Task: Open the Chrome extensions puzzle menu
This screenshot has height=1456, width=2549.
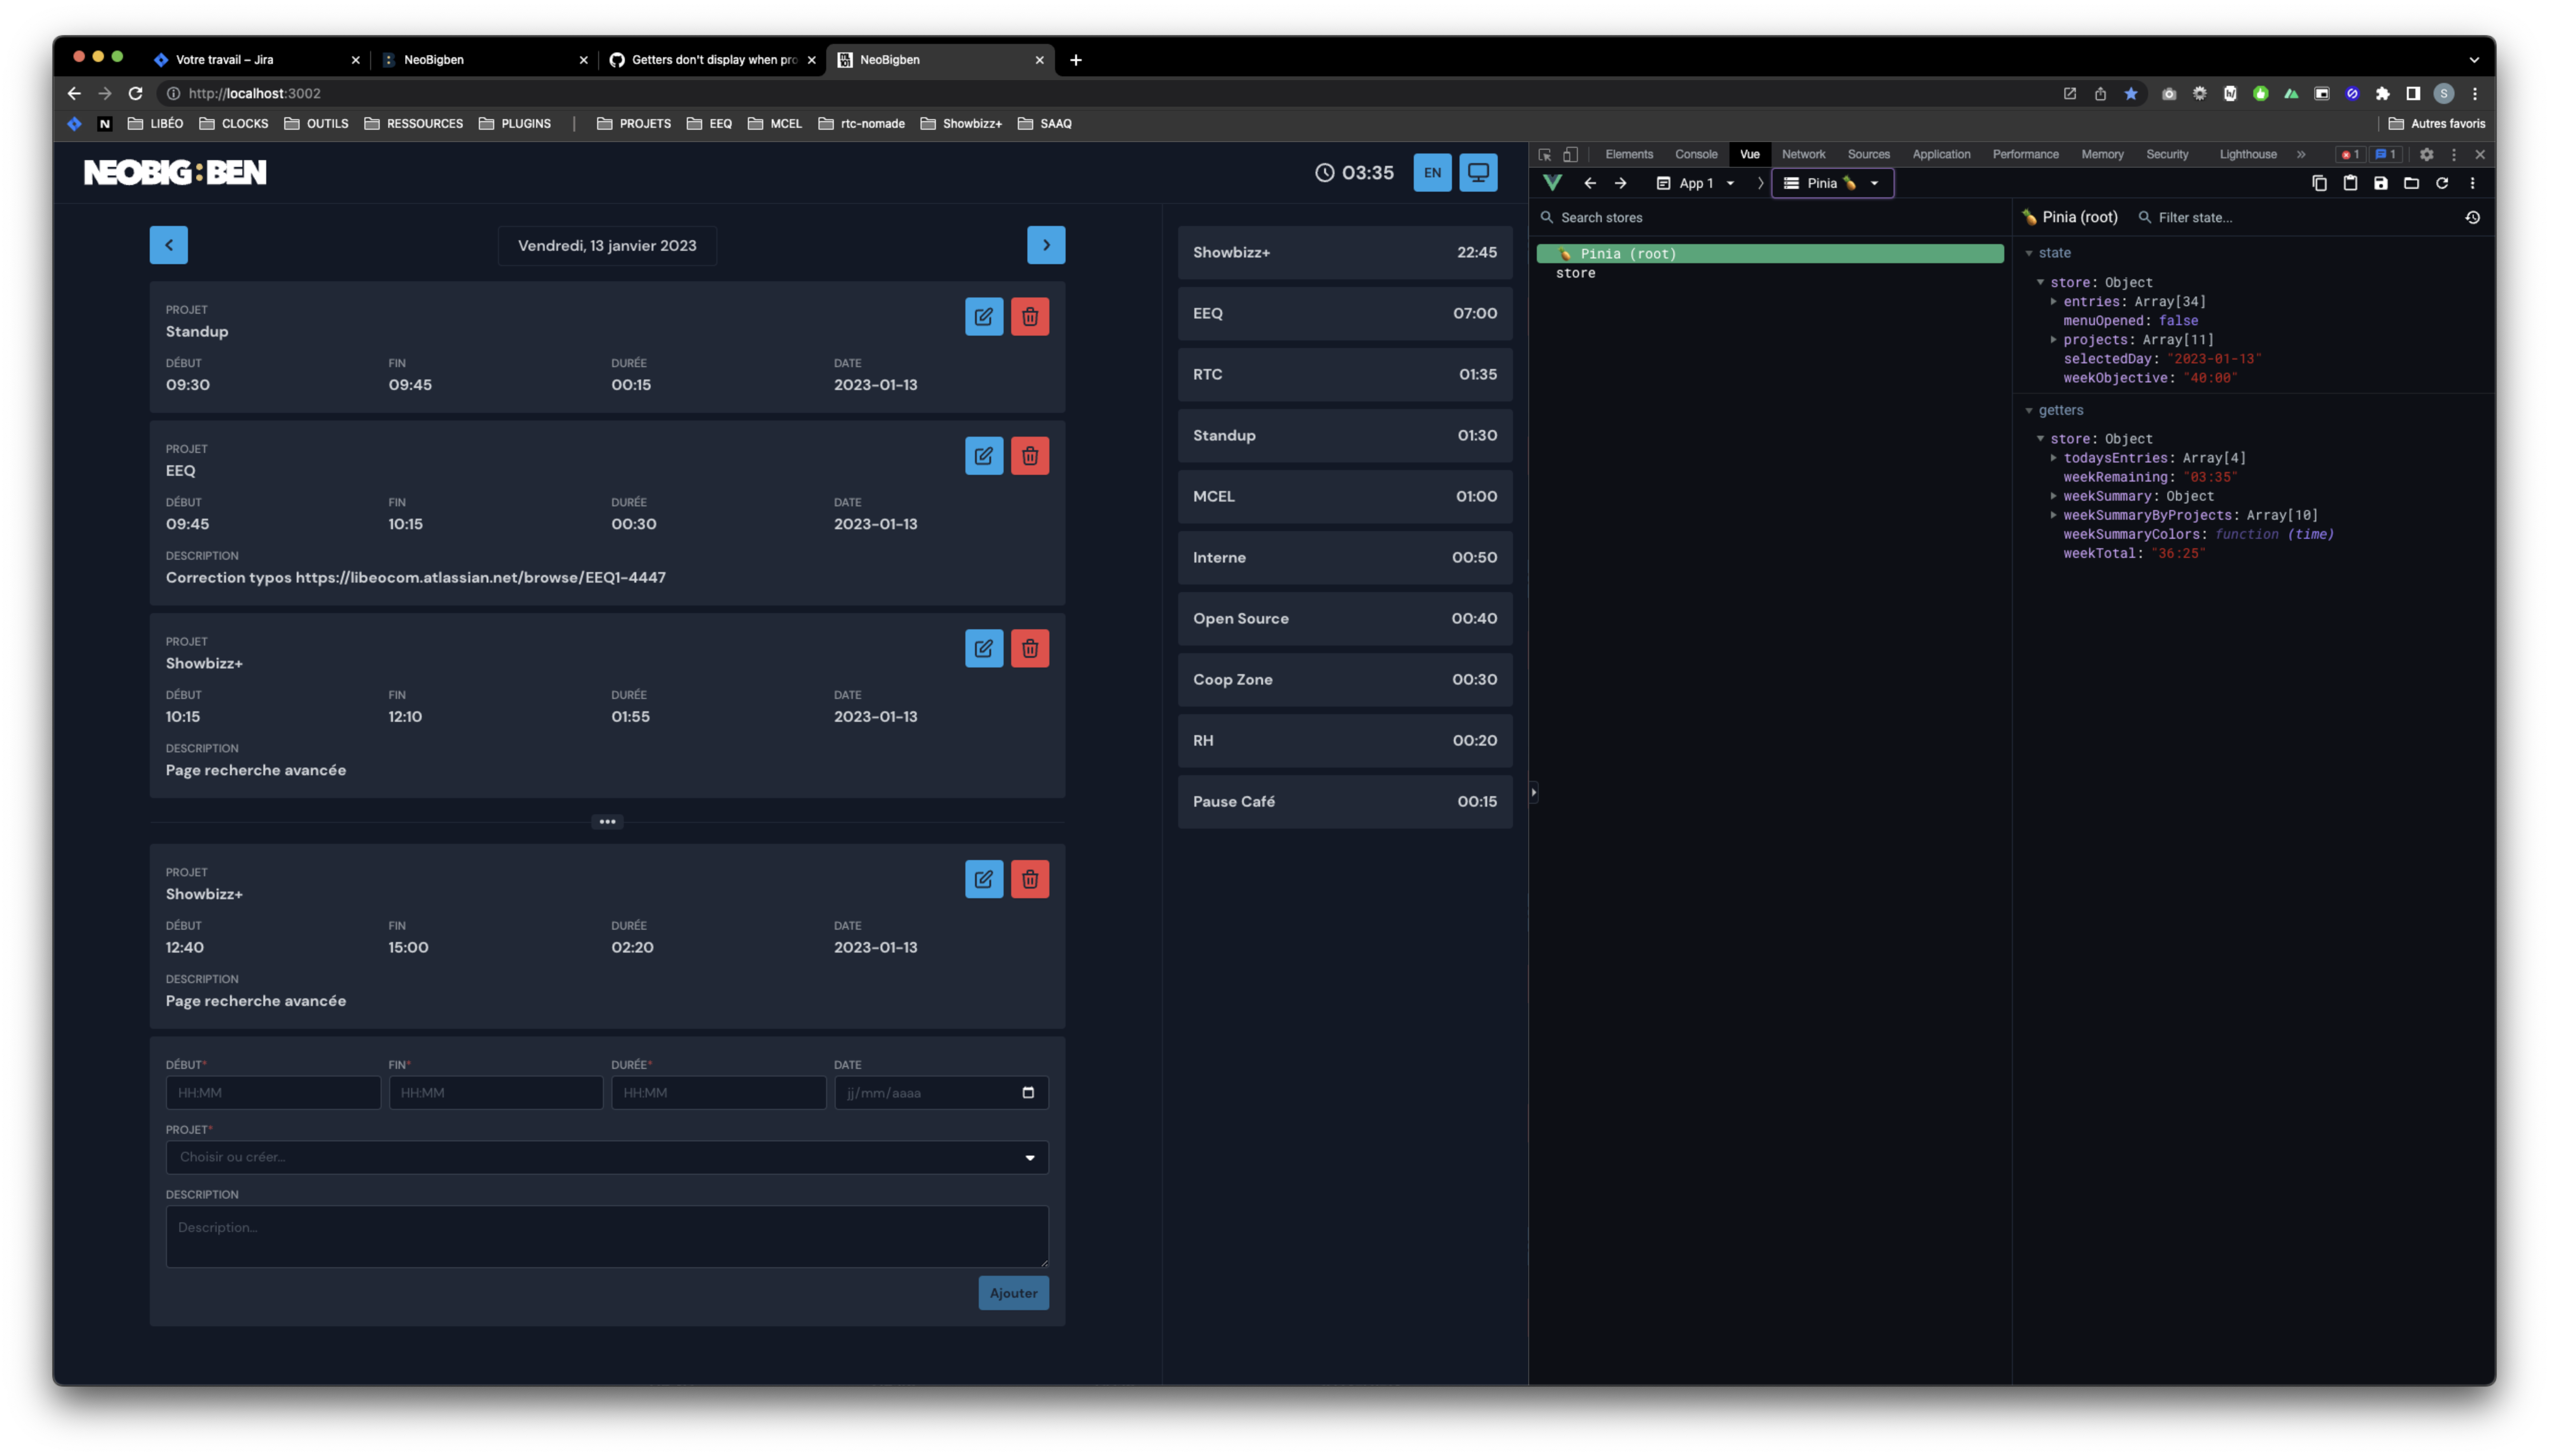Action: tap(2383, 93)
